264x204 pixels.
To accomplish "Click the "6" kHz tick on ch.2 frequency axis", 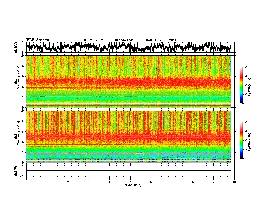I will coord(23,131).
